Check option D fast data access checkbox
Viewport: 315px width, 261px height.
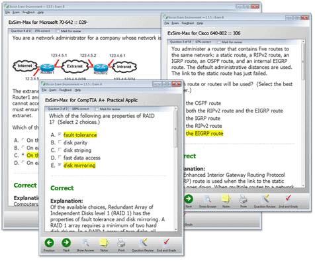(x=60, y=157)
